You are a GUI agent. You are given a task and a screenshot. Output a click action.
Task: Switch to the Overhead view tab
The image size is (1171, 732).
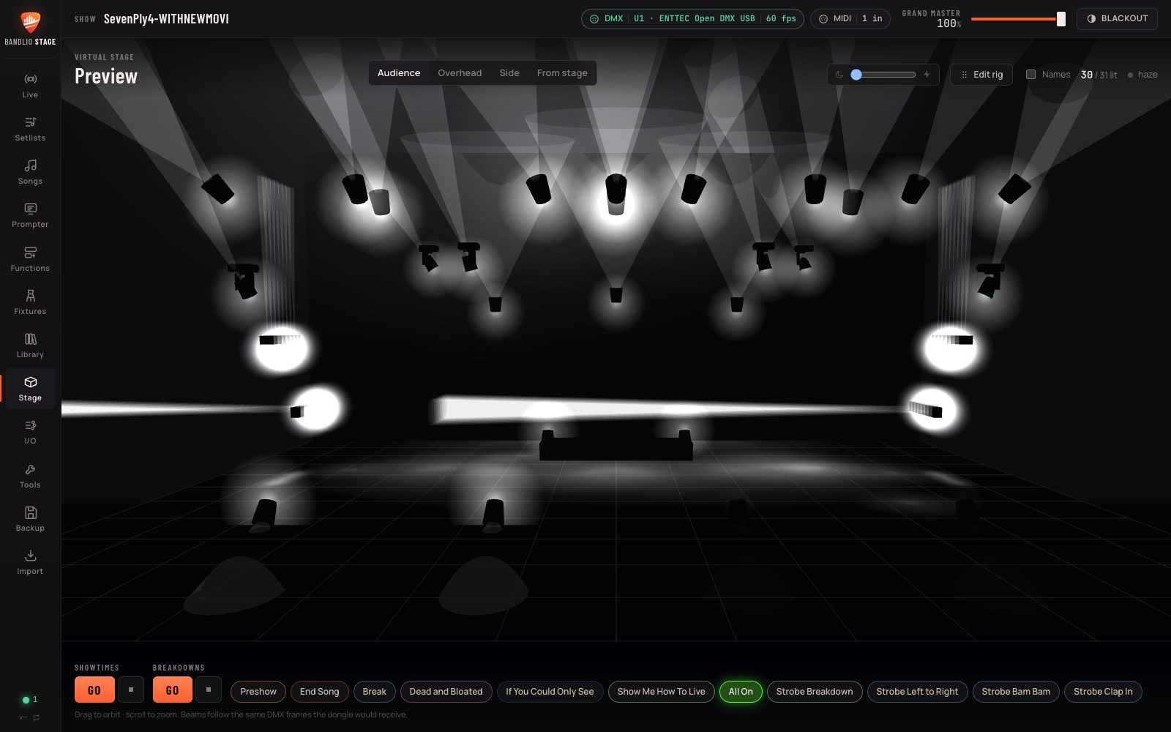click(460, 73)
